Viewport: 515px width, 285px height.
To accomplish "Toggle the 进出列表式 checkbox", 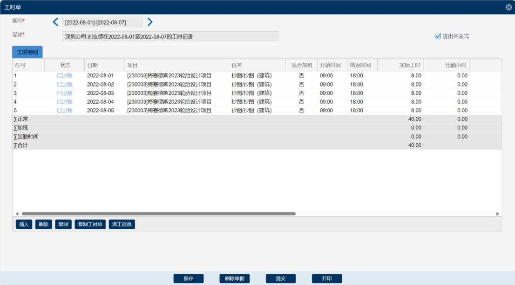I will (x=438, y=36).
